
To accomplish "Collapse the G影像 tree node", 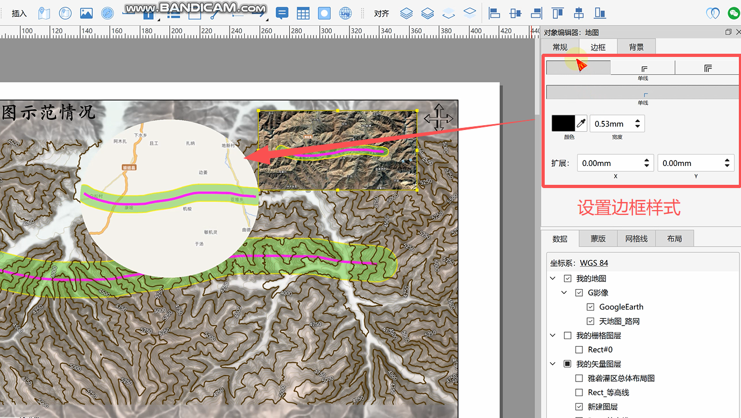I will 564,293.
